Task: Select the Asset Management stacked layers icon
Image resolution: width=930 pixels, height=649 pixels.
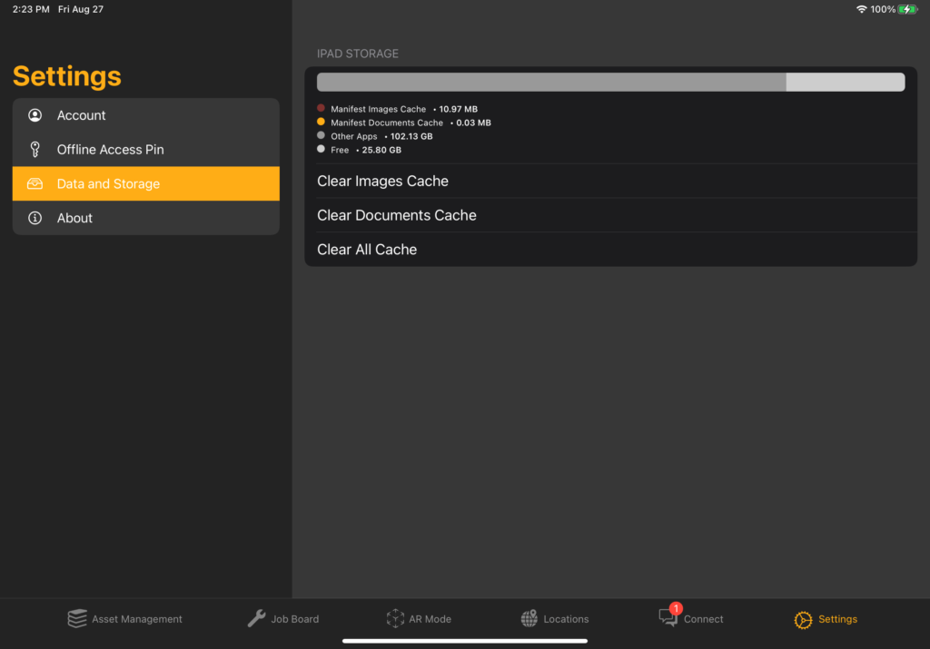Action: [77, 618]
